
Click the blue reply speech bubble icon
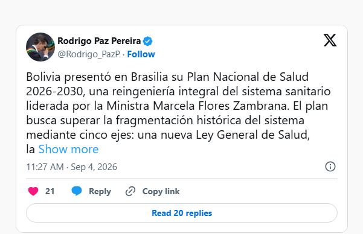click(77, 191)
